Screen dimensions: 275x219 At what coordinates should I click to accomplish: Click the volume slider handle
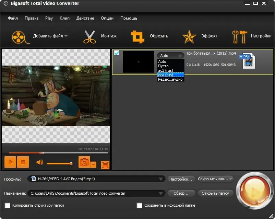tap(71, 163)
